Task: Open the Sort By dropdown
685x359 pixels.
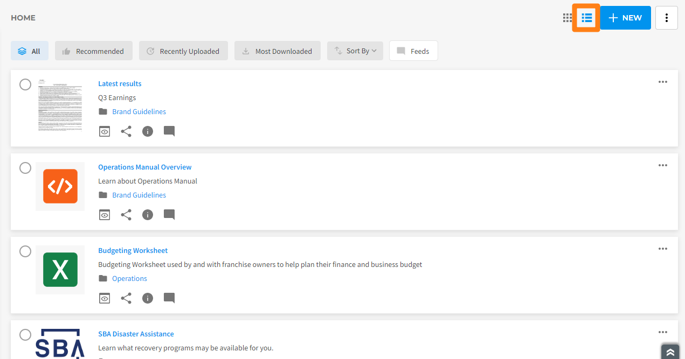Action: (355, 51)
